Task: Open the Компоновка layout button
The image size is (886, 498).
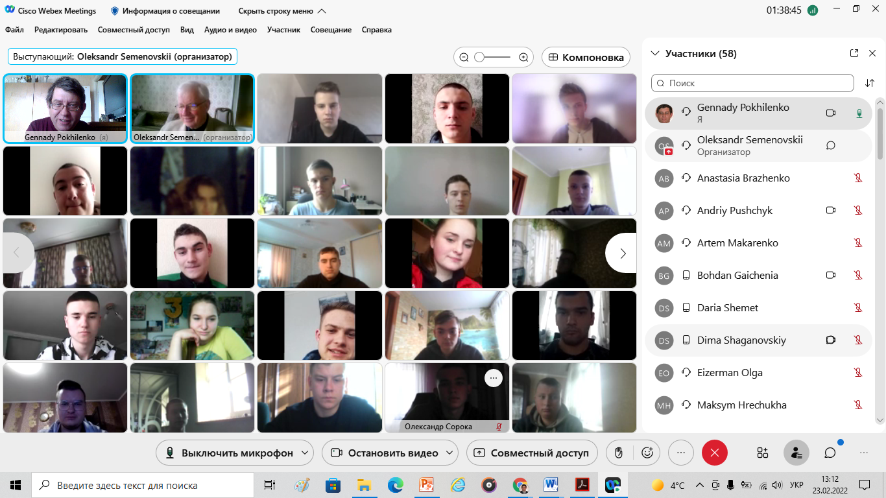Action: point(586,57)
